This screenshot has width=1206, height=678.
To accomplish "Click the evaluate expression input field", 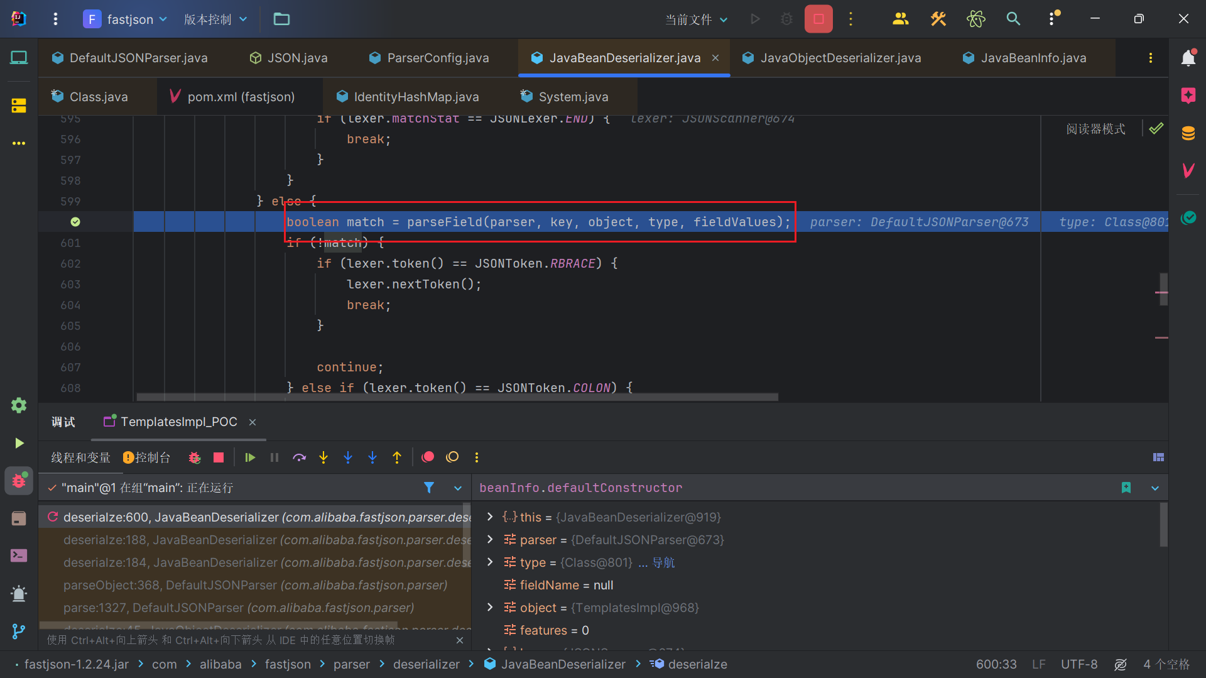I will coord(795,488).
